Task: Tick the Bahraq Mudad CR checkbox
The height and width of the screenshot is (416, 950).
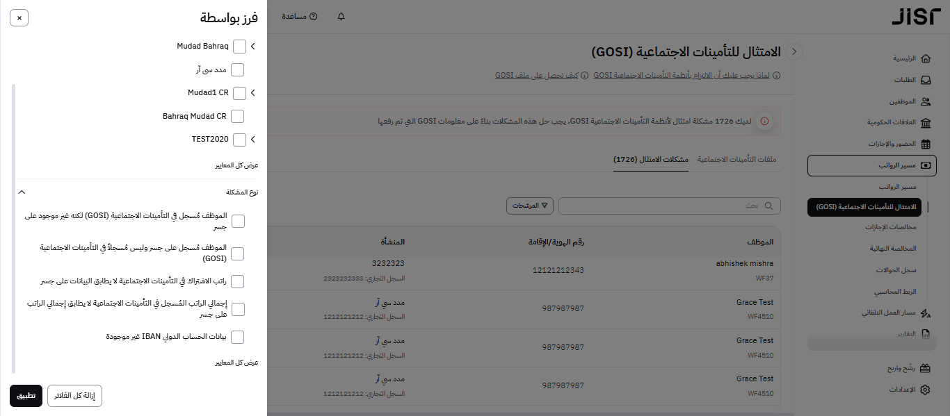Action: pos(237,116)
